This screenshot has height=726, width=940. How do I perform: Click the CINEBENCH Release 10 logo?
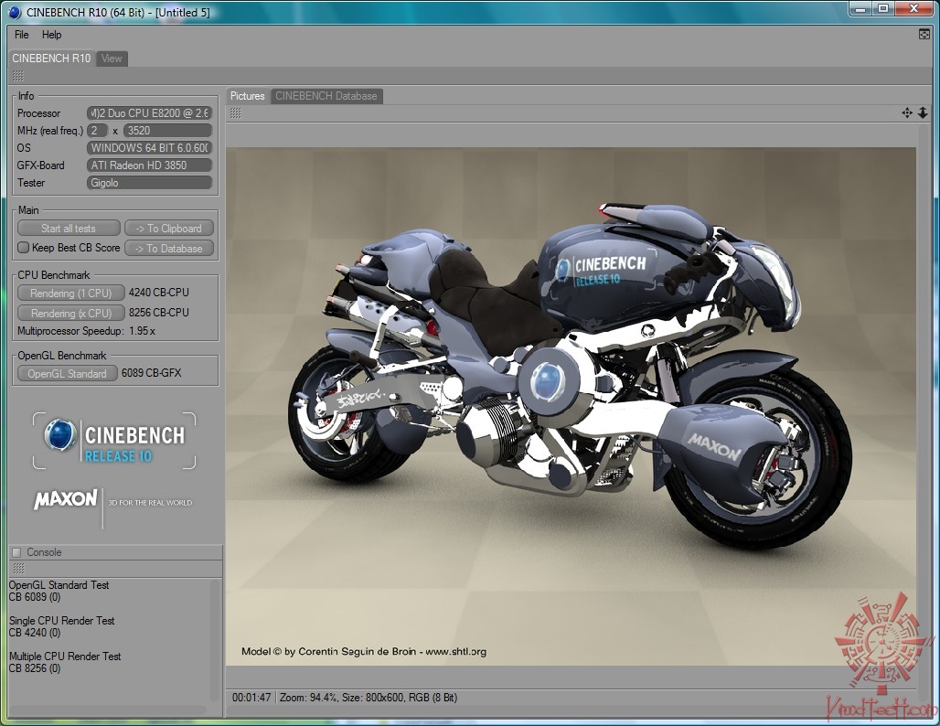tap(114, 441)
